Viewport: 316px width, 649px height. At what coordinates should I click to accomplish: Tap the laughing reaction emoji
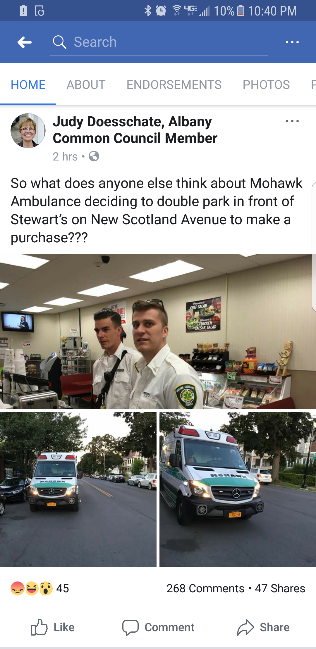32,588
